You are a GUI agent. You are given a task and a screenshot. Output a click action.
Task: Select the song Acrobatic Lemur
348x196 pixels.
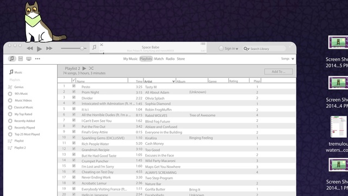tap(94, 183)
